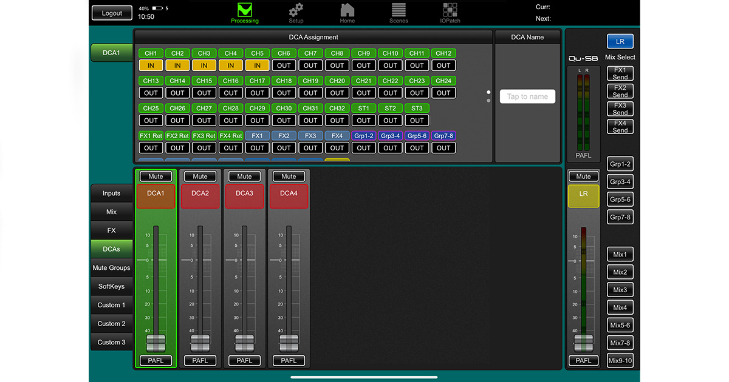Select the Mix3 button
The width and height of the screenshot is (729, 382).
[x=620, y=289]
